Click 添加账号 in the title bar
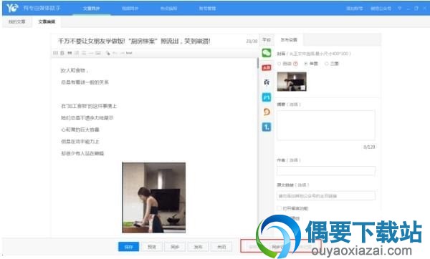 354,9
